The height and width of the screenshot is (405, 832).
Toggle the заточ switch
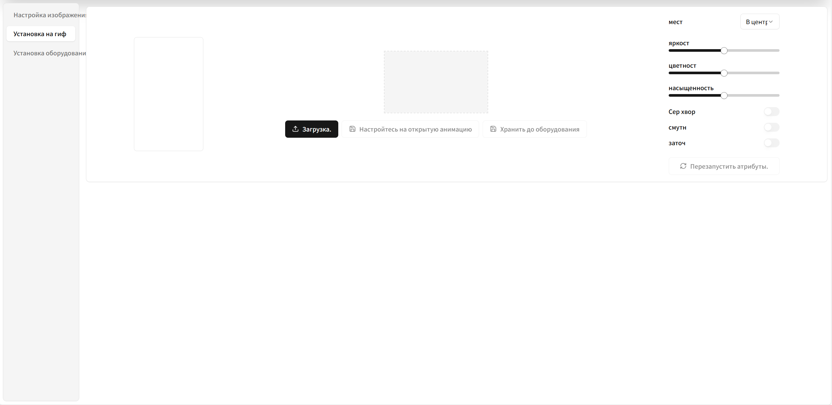[x=771, y=143]
